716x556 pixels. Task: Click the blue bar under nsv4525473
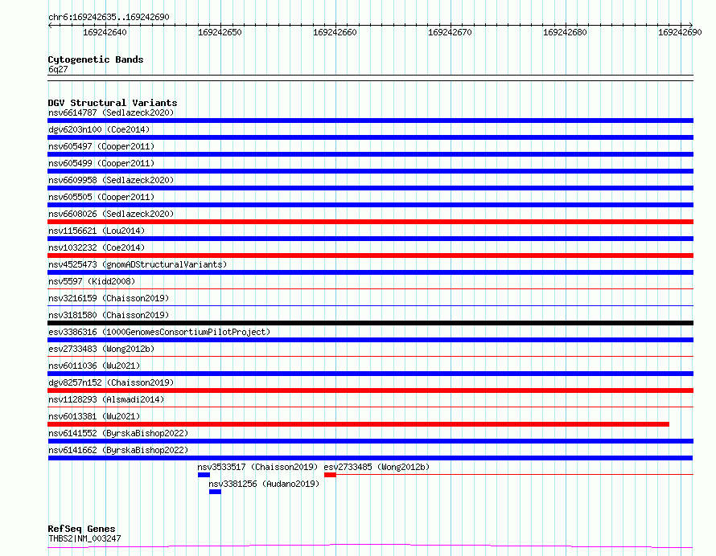[x=370, y=272]
